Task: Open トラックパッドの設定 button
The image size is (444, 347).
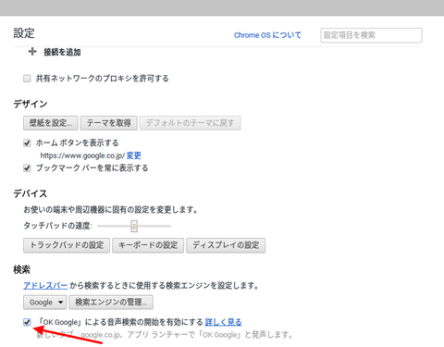Action: tap(67, 245)
